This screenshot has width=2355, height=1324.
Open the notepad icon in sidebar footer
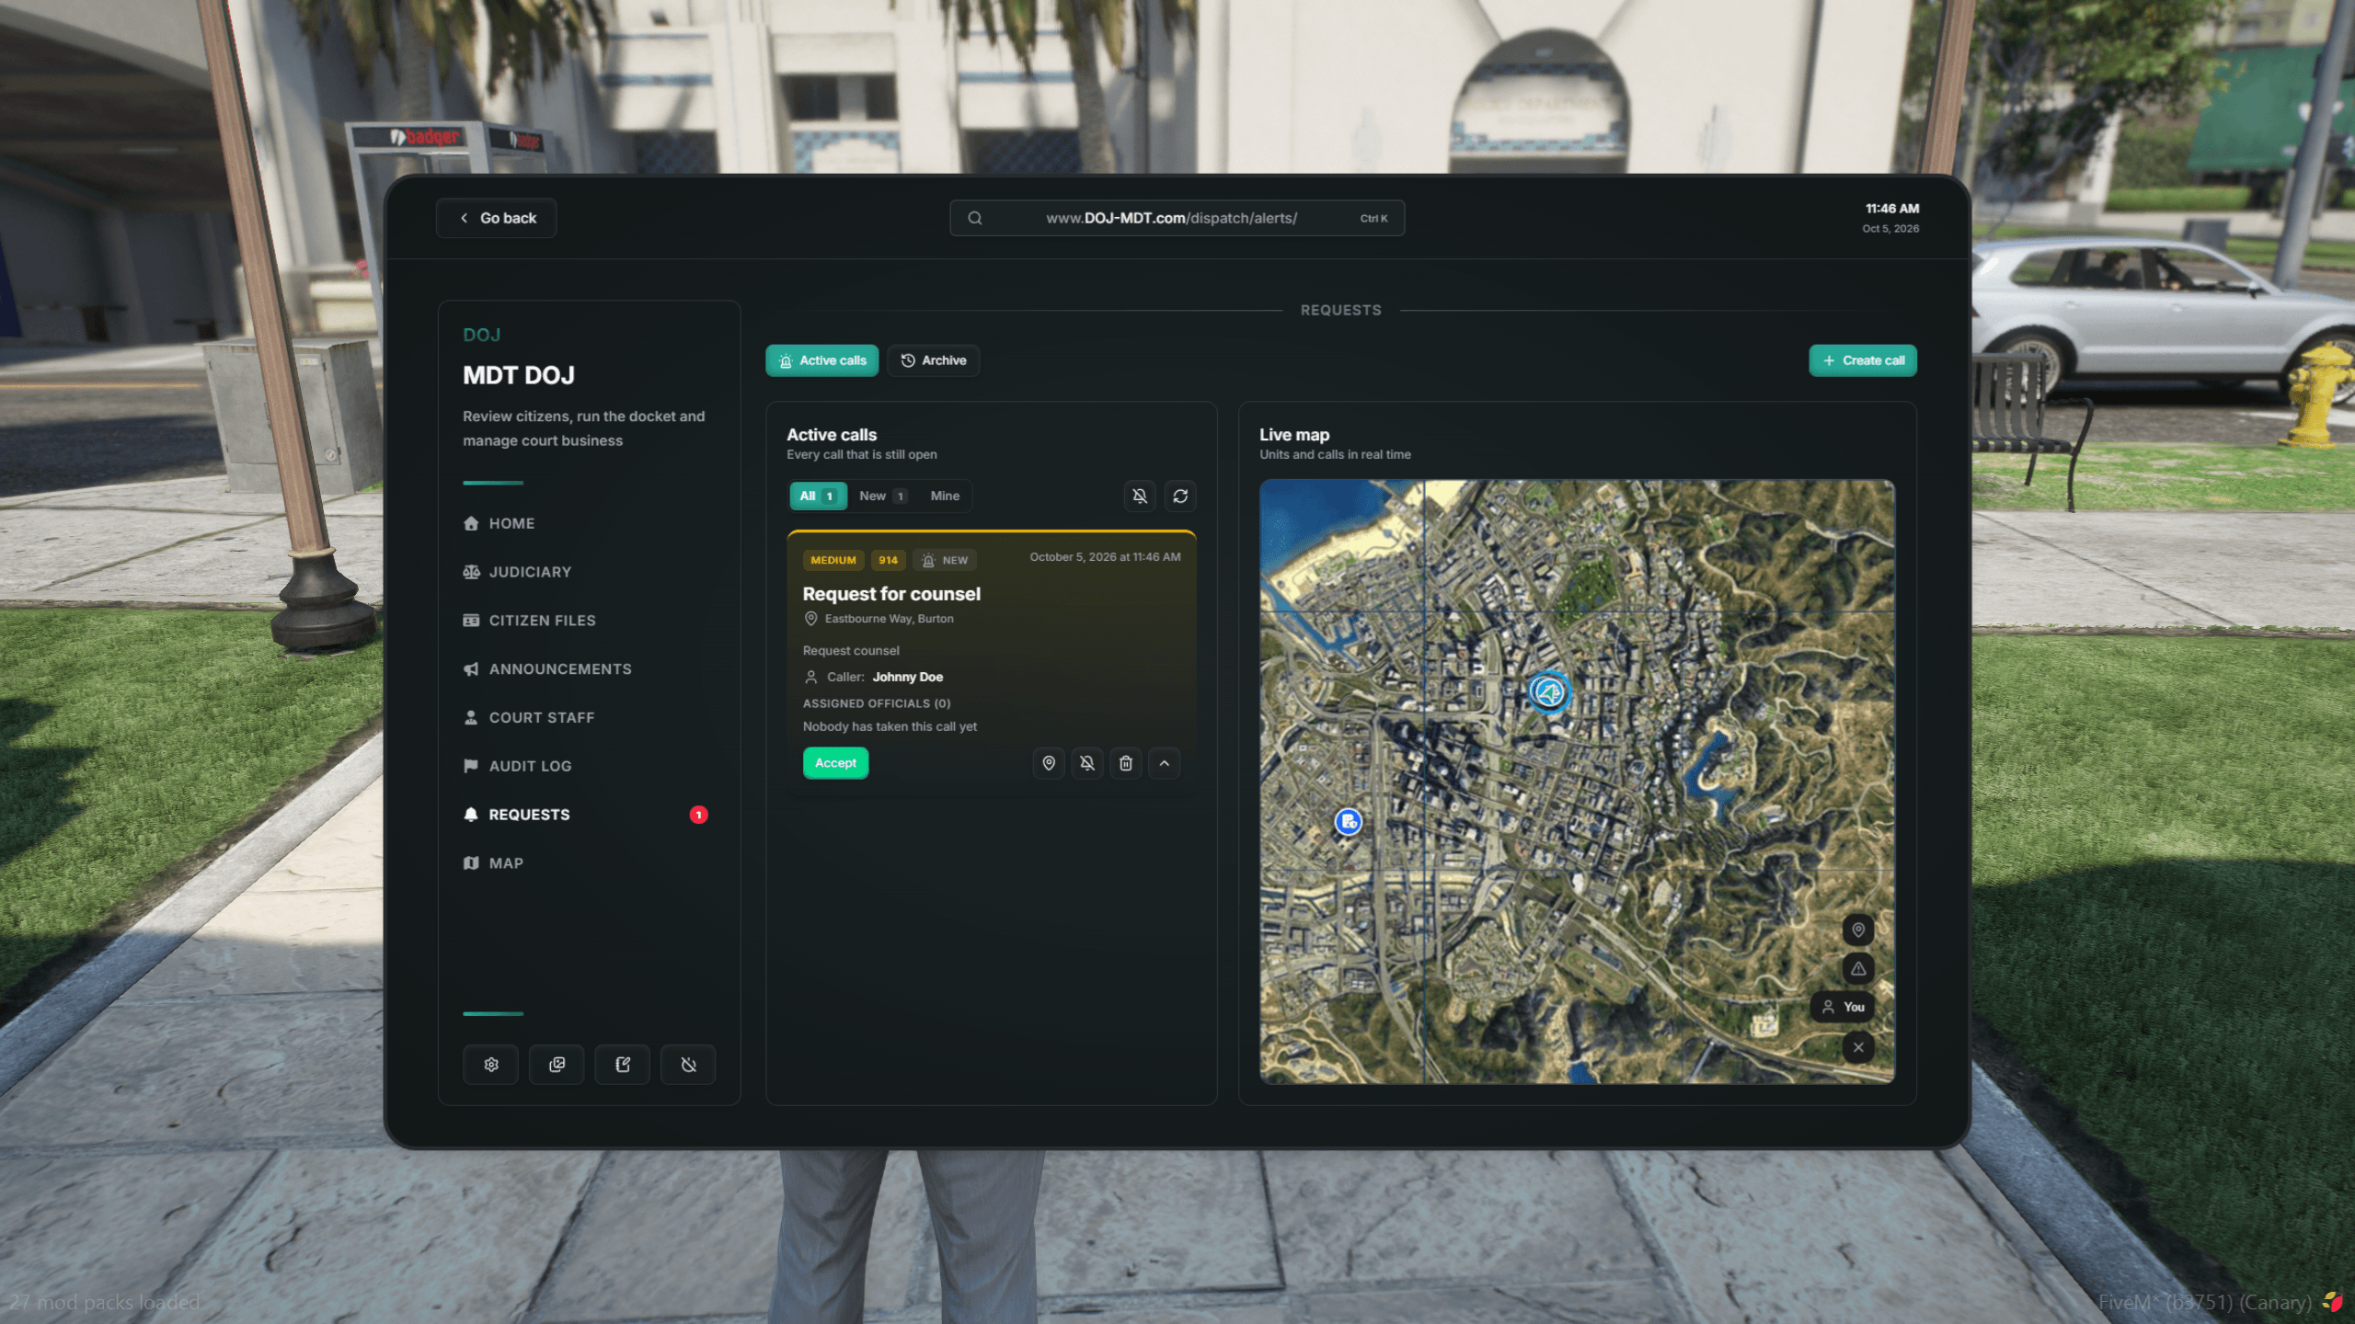pos(623,1064)
